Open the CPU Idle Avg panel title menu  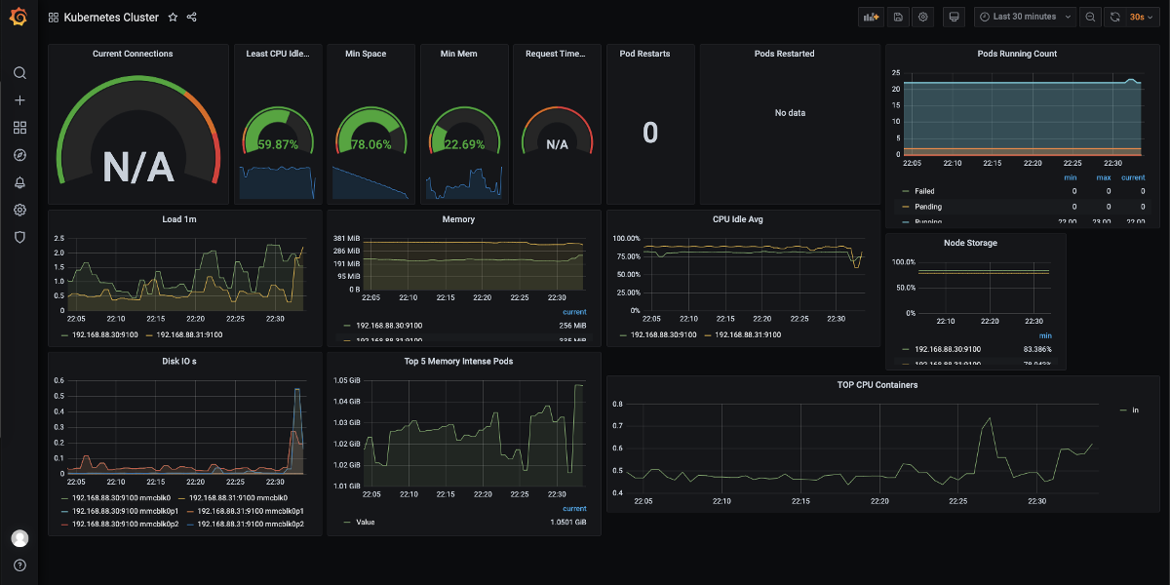(x=737, y=219)
